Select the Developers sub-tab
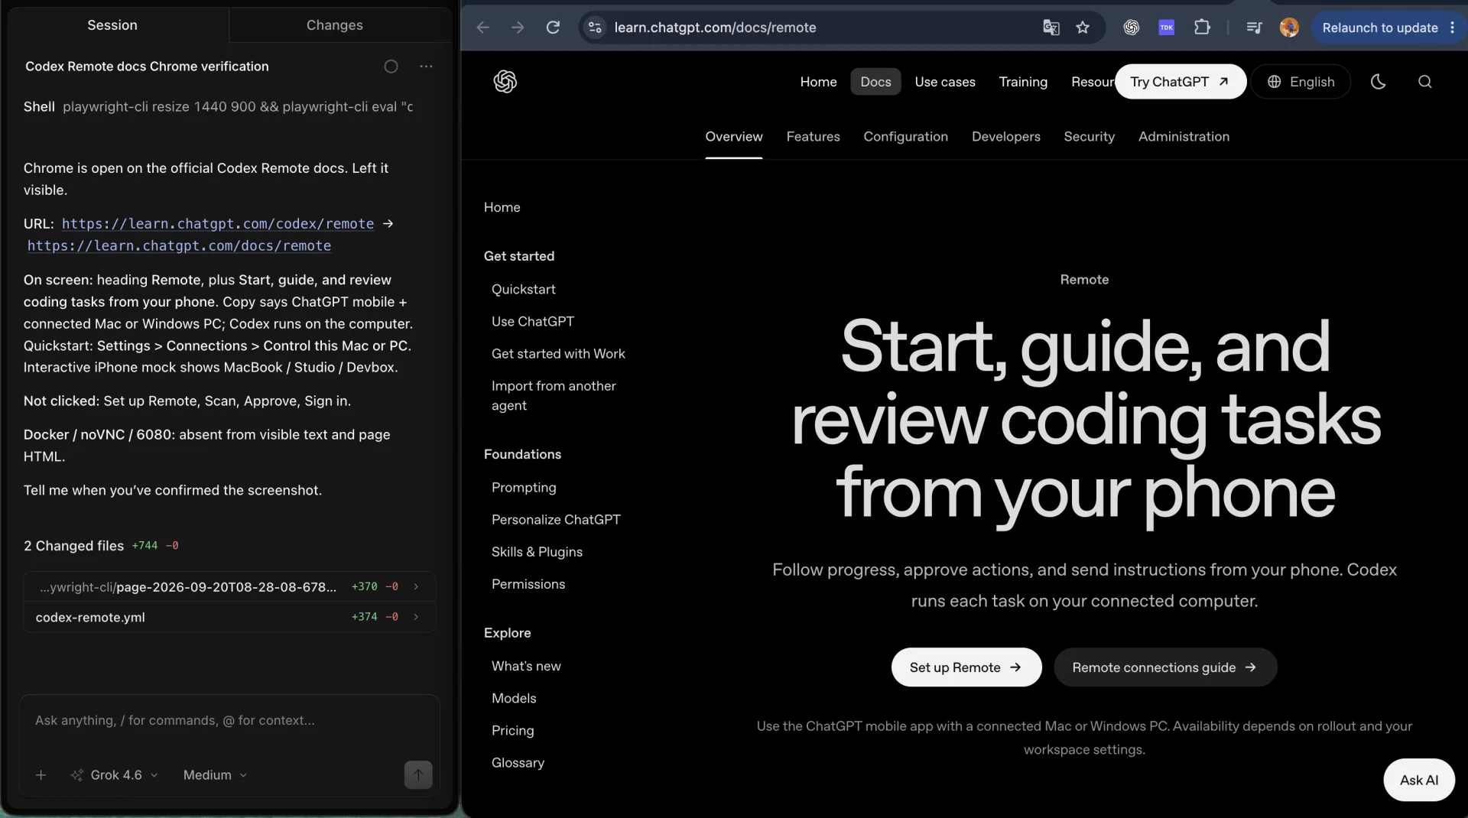The image size is (1468, 818). tap(1005, 137)
